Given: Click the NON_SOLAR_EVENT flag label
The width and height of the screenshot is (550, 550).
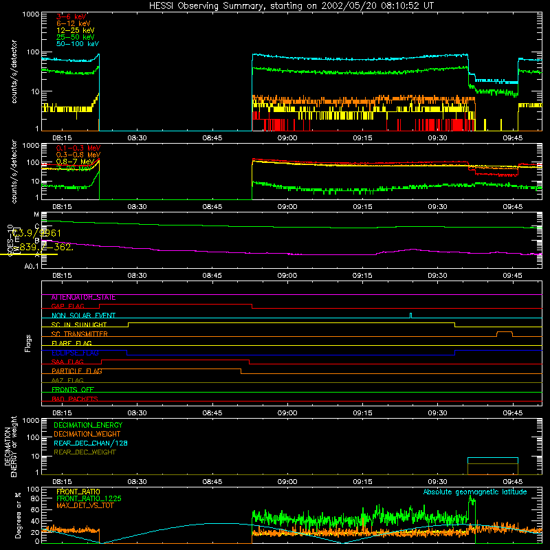Looking at the screenshot, I should [x=83, y=316].
